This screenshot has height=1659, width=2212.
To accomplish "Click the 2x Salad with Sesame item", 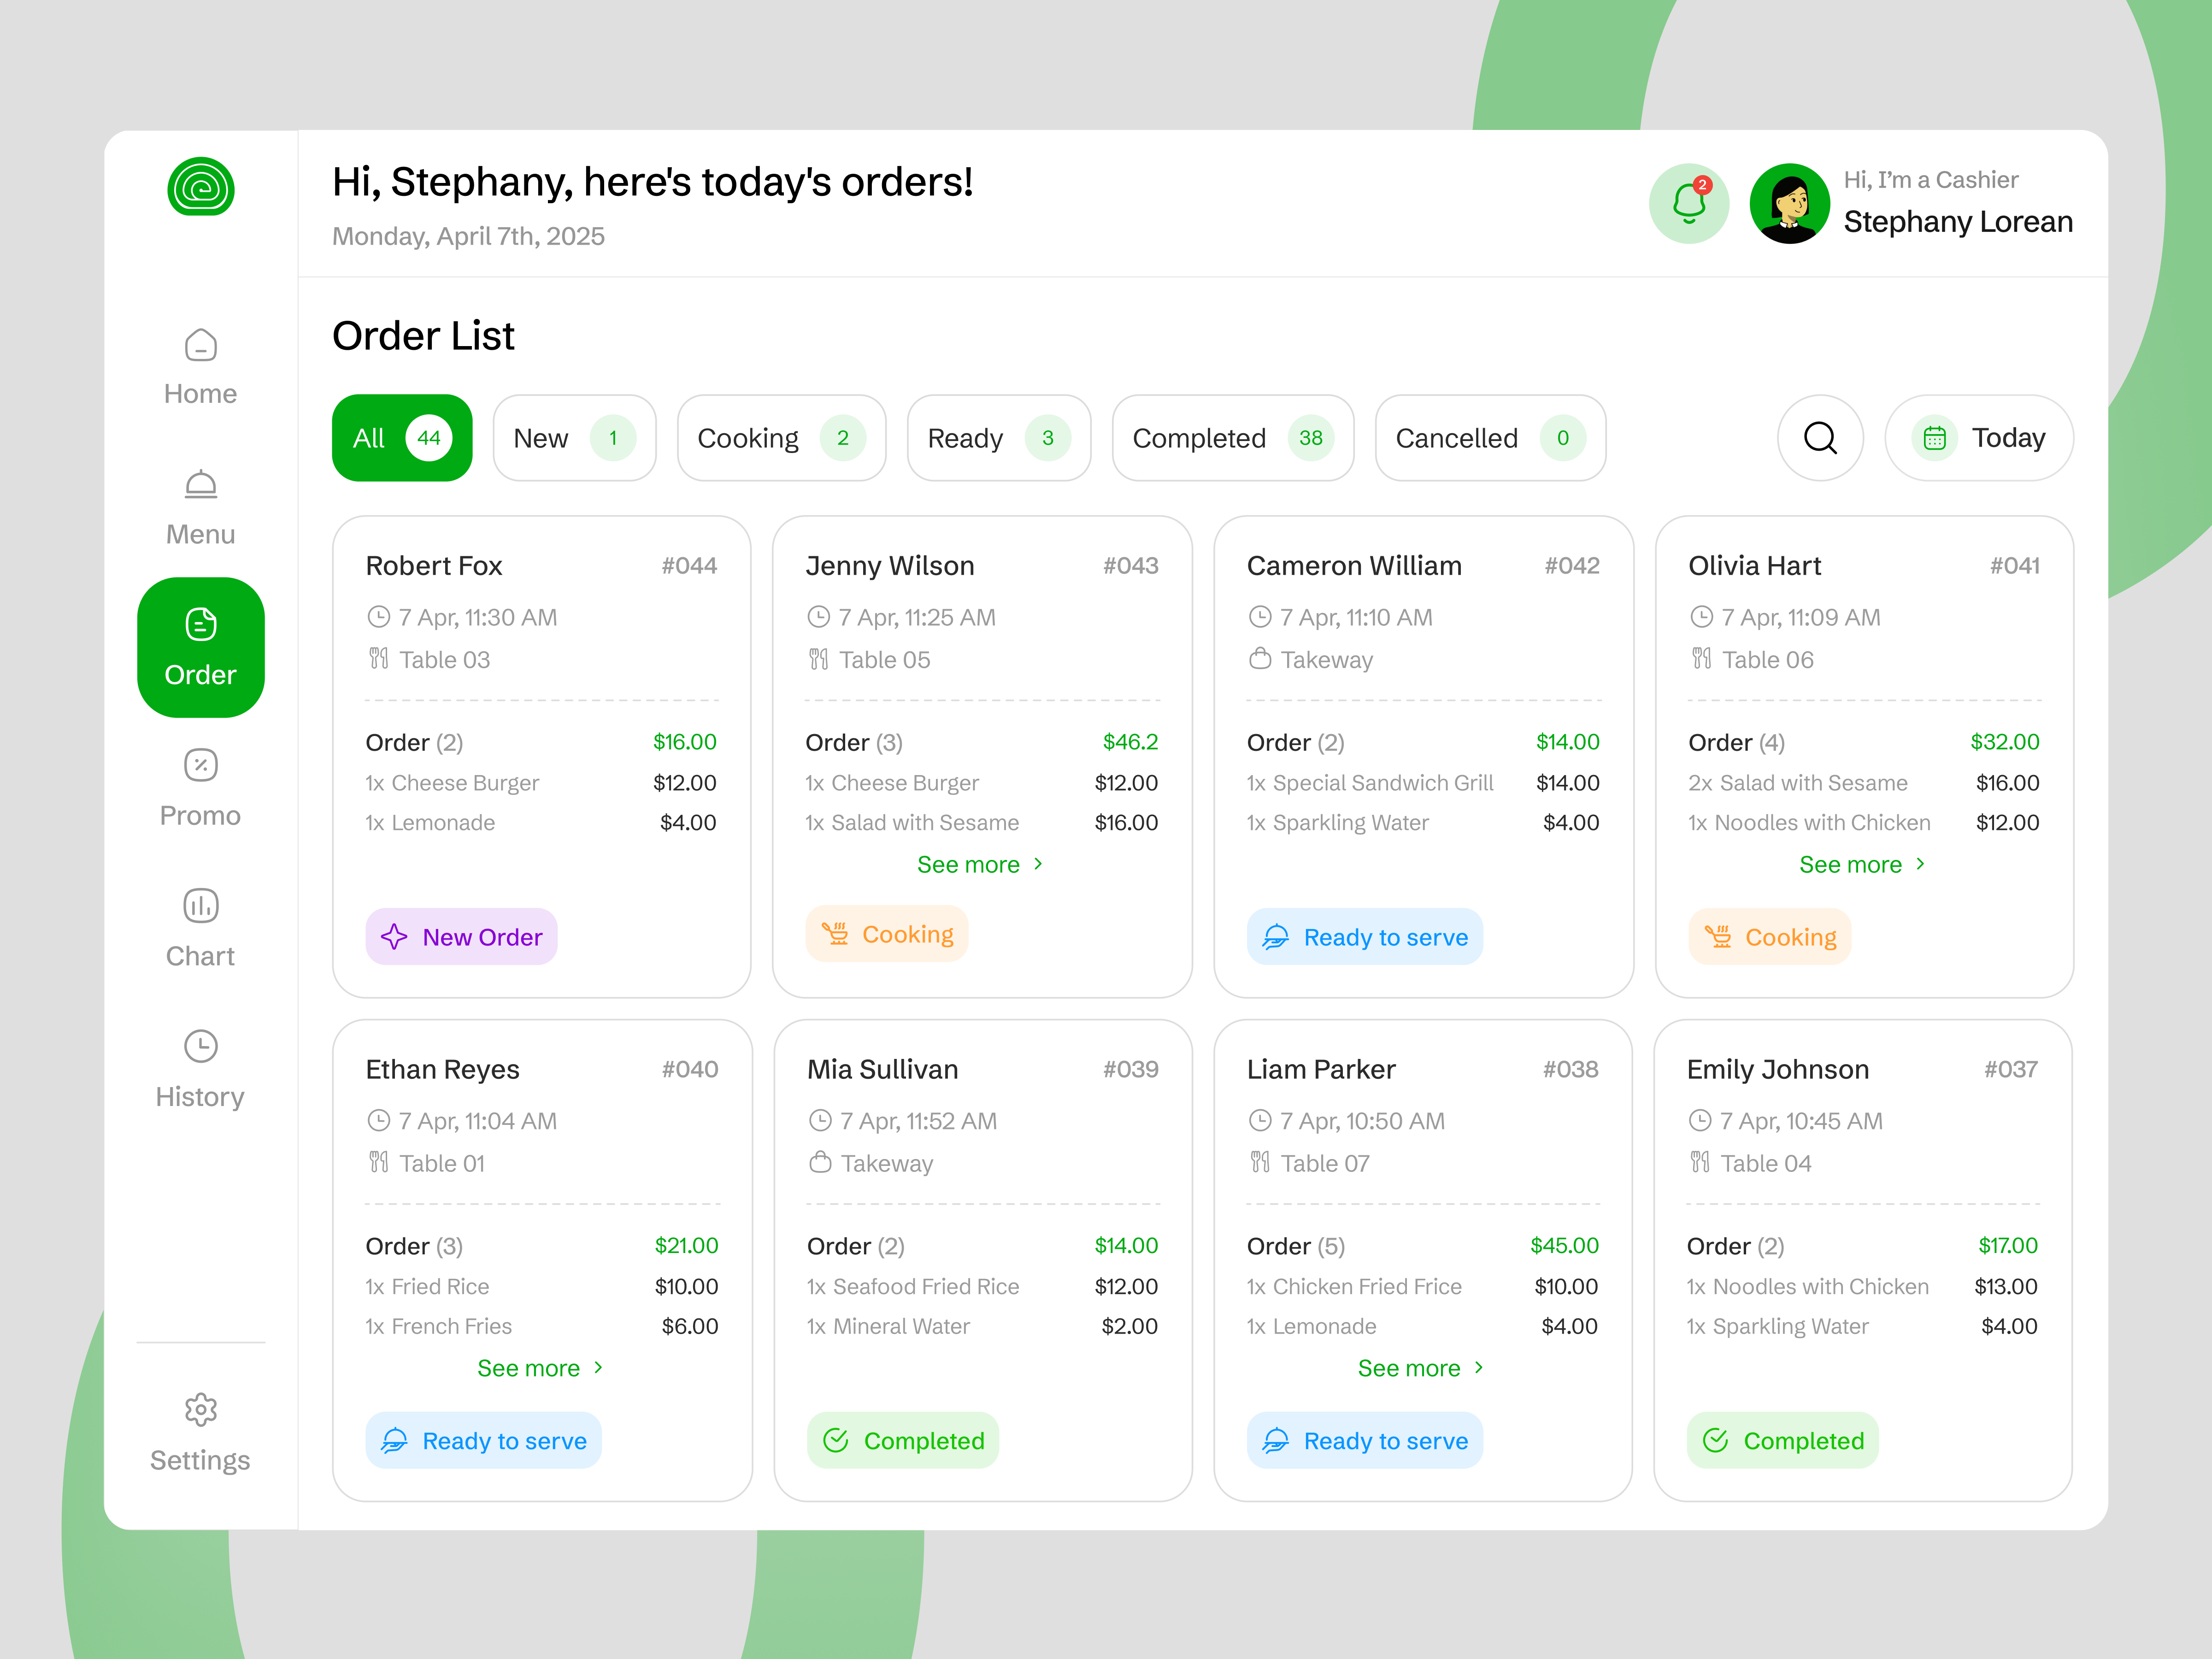I will click(x=1798, y=783).
